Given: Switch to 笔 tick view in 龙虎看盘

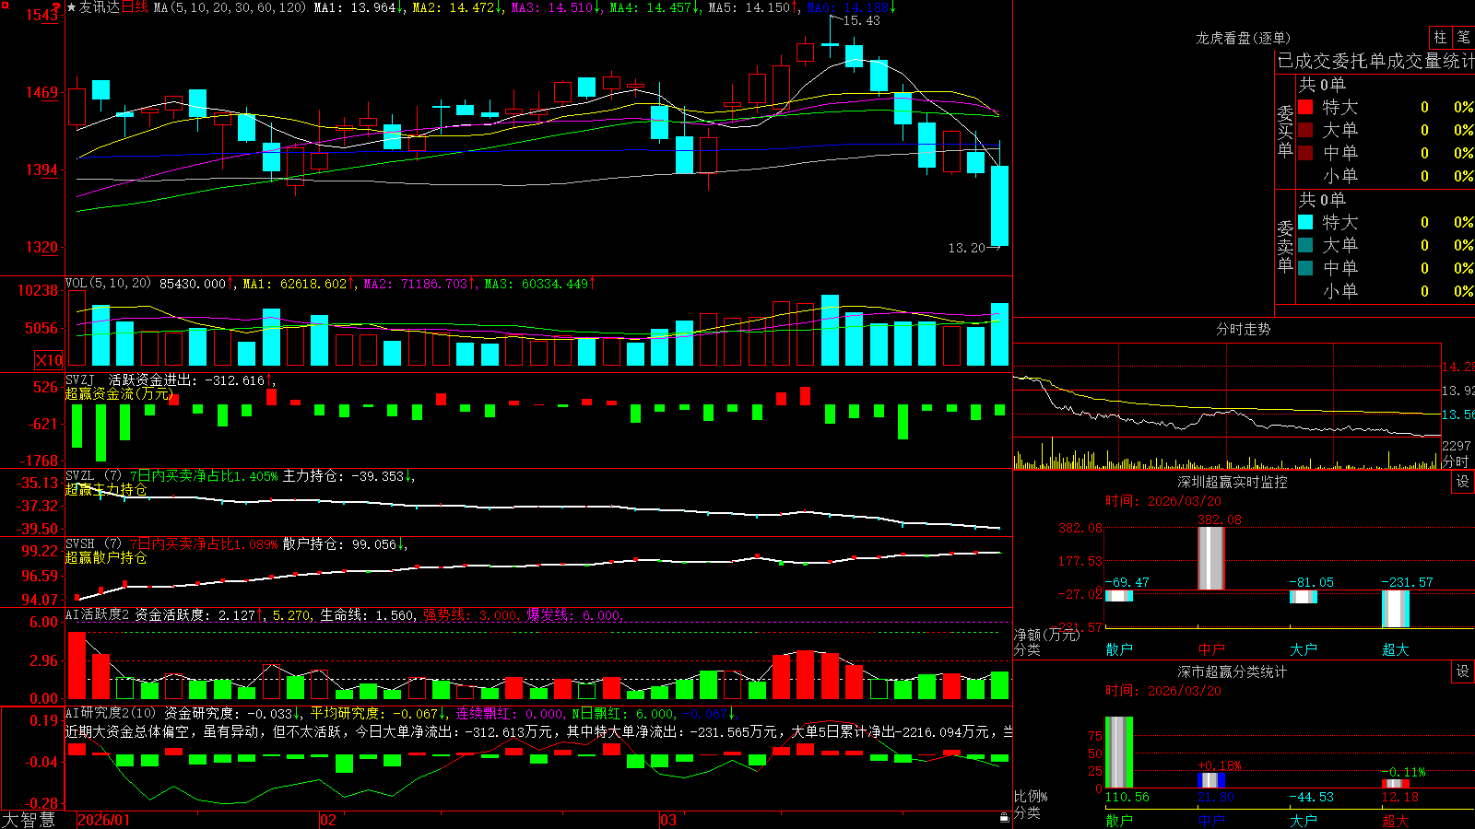Looking at the screenshot, I should [x=1463, y=38].
